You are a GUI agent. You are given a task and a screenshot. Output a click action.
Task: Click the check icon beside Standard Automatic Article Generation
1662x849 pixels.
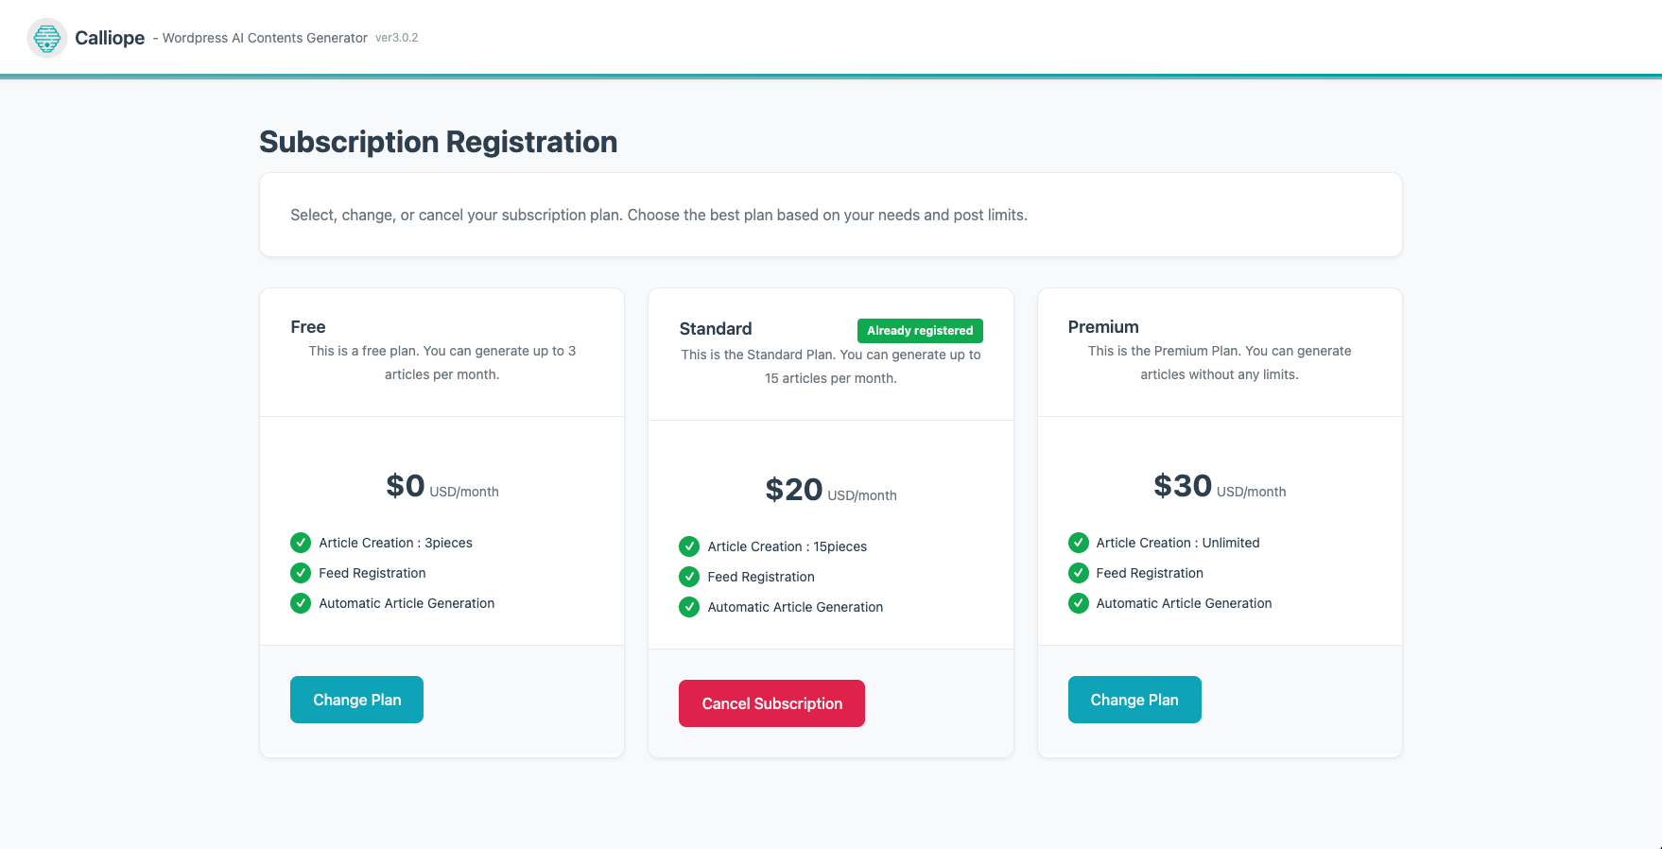(689, 607)
